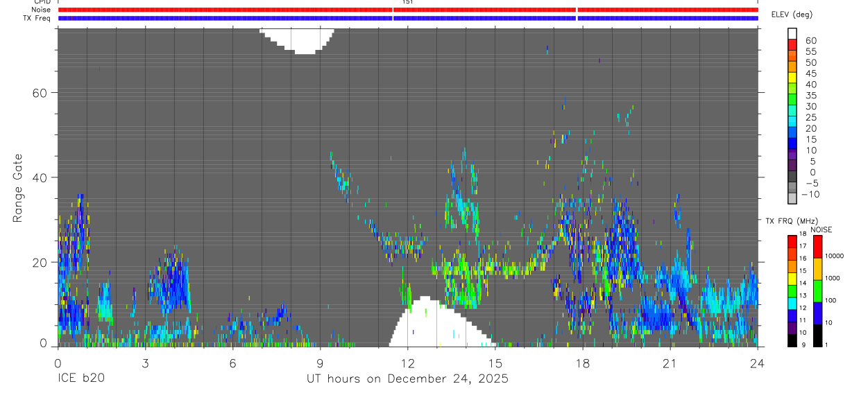Select the red top segment of NOISE bar
The height and width of the screenshot is (393, 852).
[x=817, y=247]
